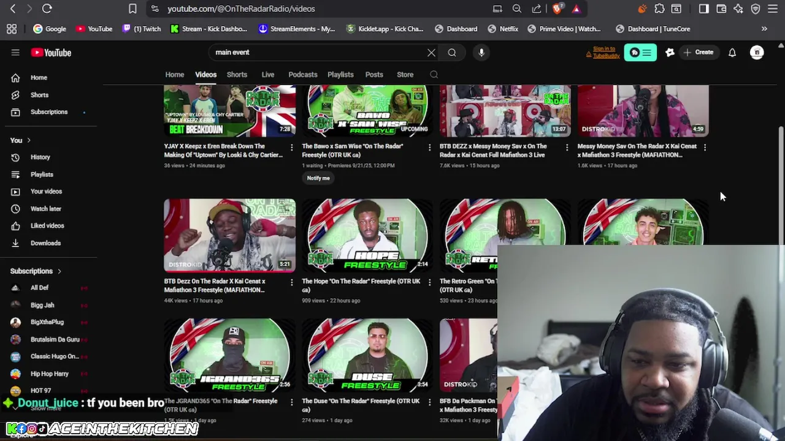The image size is (785, 441).
Task: Open options for Bawo x Sam Wise video
Action: [x=429, y=147]
